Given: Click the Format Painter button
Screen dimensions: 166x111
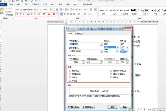Looking at the screenshot, I should click(x=10, y=15).
